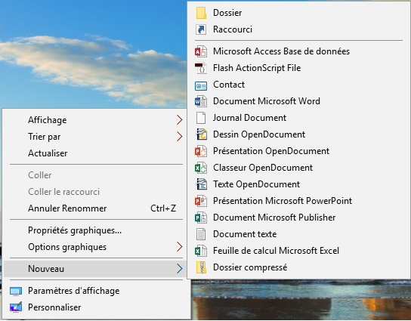Click the zipped Dossier compressé icon
The image size is (411, 321).
coord(201,267)
